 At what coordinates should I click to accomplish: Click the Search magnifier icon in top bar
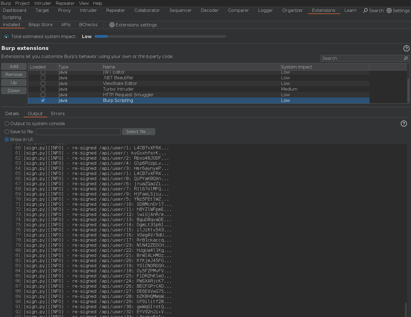pyautogui.click(x=365, y=11)
